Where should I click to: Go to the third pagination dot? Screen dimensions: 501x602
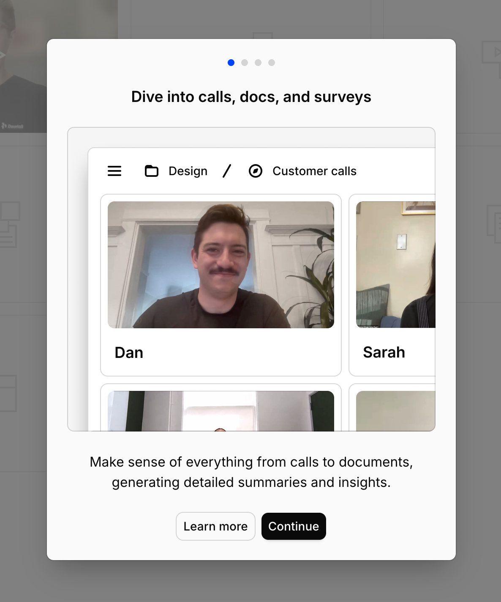point(258,63)
